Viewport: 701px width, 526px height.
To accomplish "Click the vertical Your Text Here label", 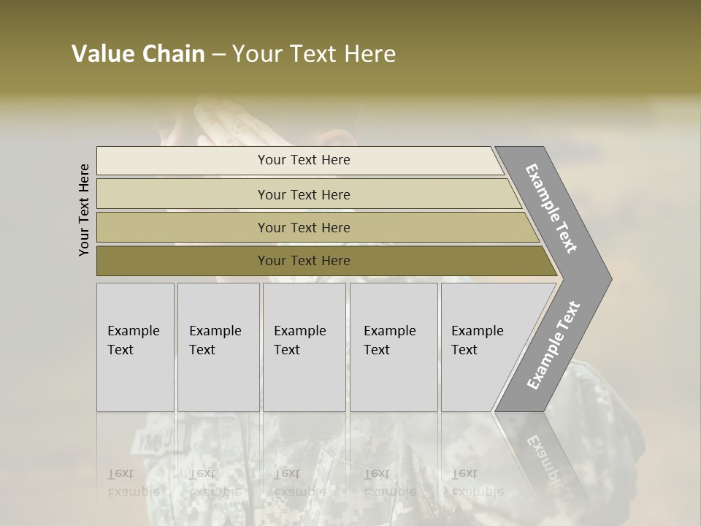I will (84, 210).
